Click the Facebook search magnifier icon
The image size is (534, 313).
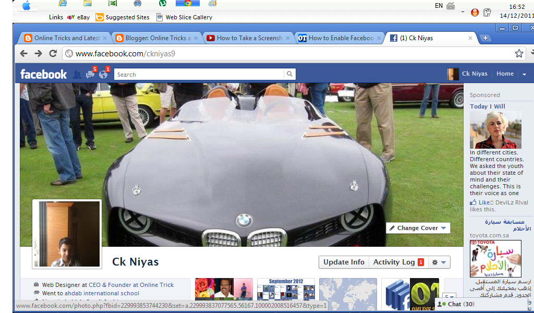[x=289, y=74]
